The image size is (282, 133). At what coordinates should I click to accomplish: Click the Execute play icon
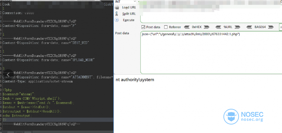click(117, 20)
